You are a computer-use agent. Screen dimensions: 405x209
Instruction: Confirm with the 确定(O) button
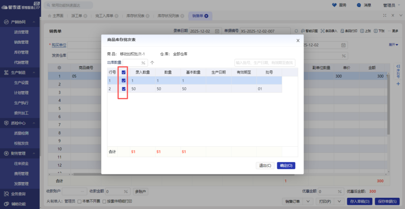(286, 166)
